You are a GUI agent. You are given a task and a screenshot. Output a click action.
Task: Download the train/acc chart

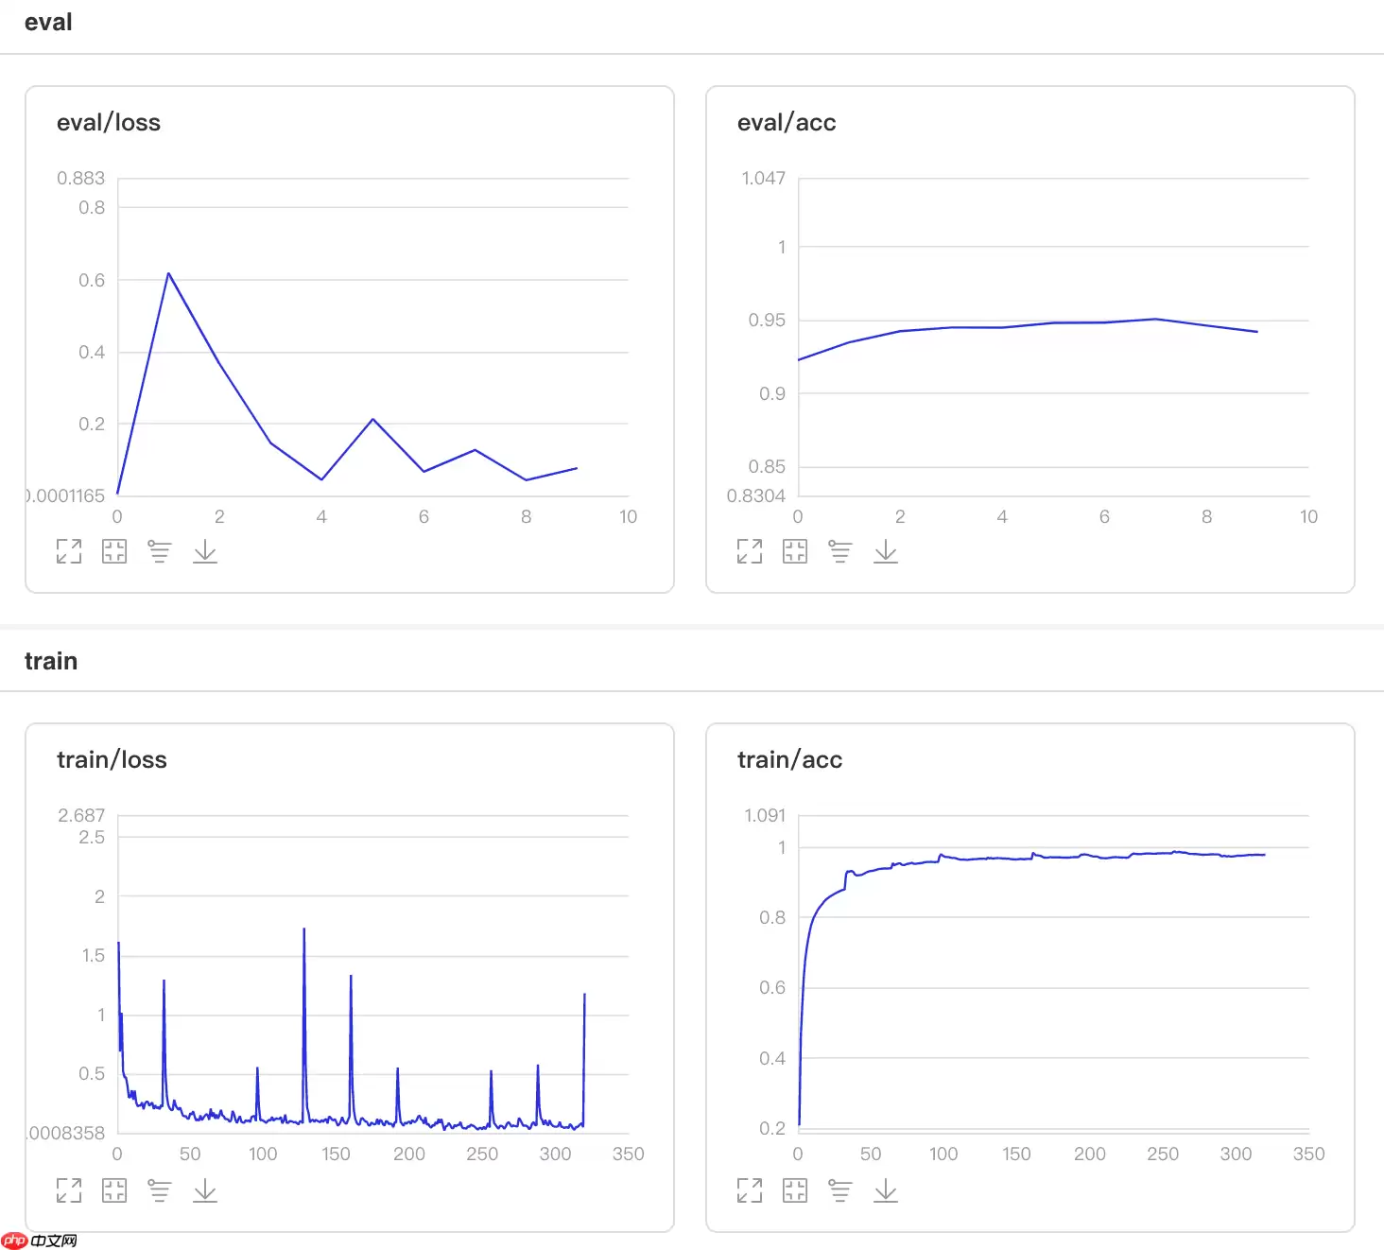pos(886,1190)
